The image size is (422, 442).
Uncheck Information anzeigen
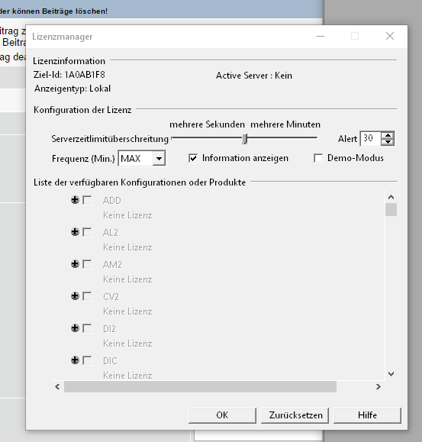pyautogui.click(x=193, y=158)
